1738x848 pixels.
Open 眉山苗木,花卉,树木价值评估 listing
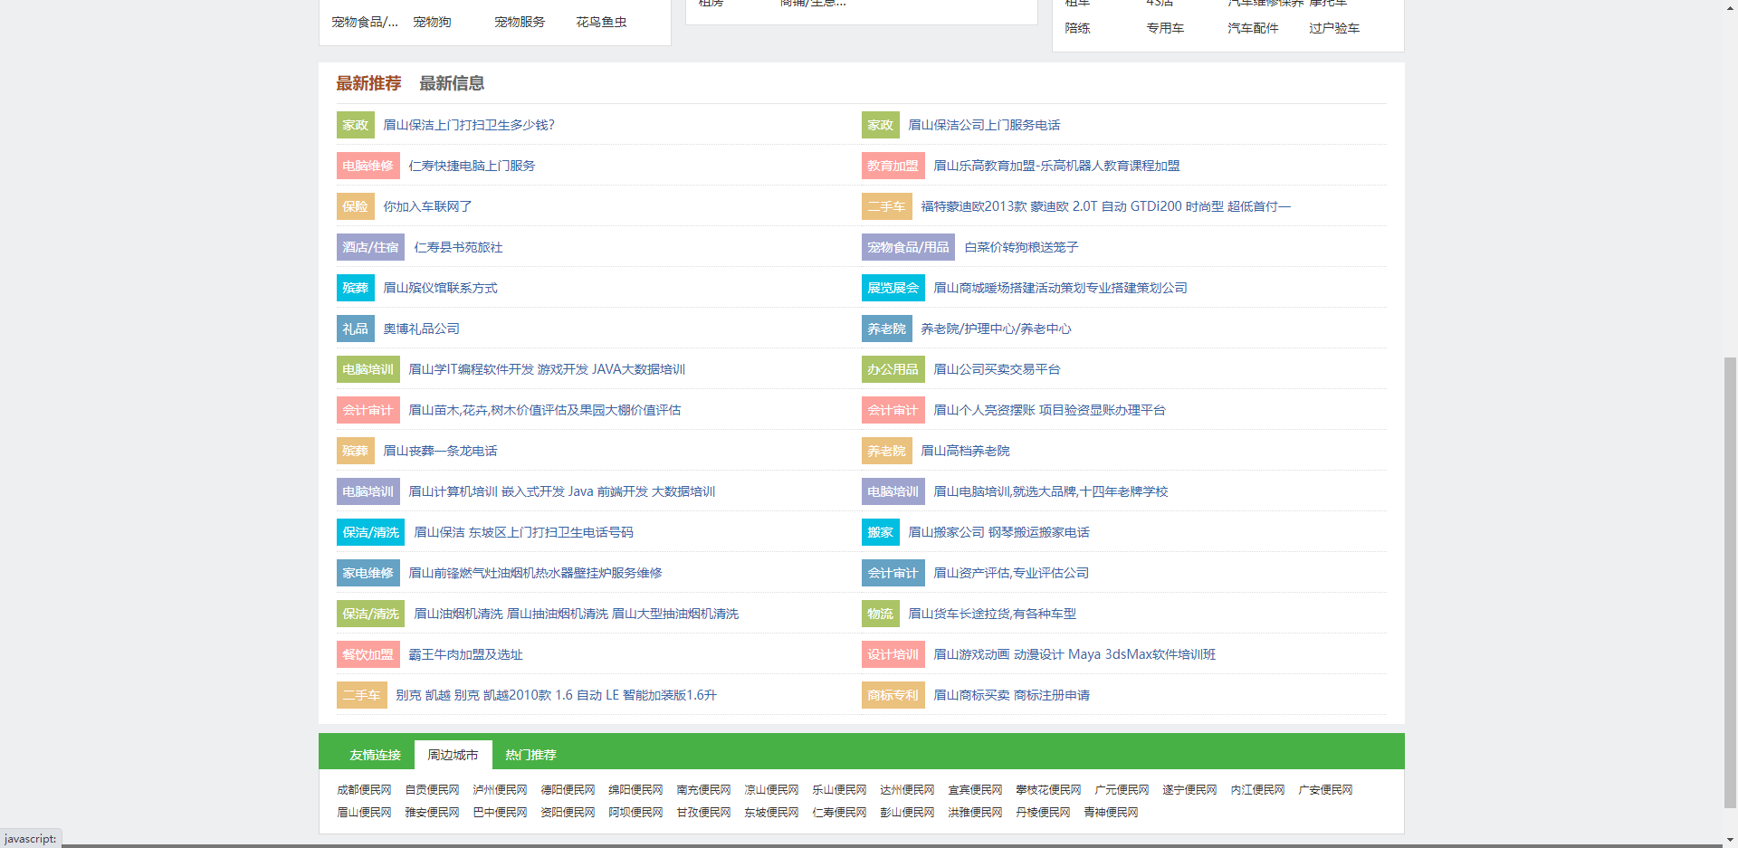pyautogui.click(x=544, y=410)
